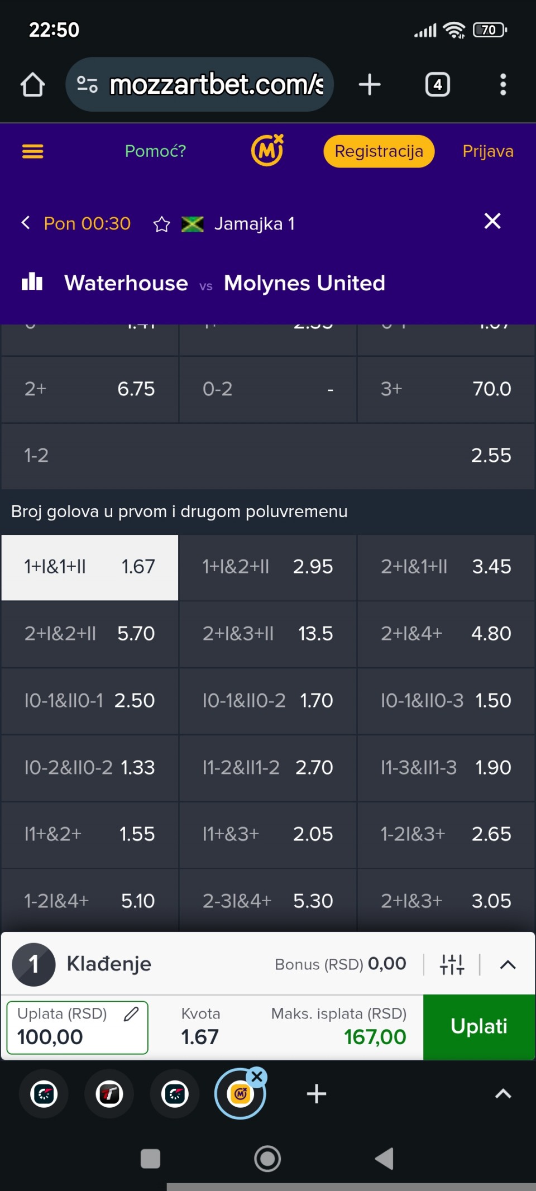Edit the Uplata (RSD) stake field
This screenshot has width=536, height=1191.
coord(78,1027)
